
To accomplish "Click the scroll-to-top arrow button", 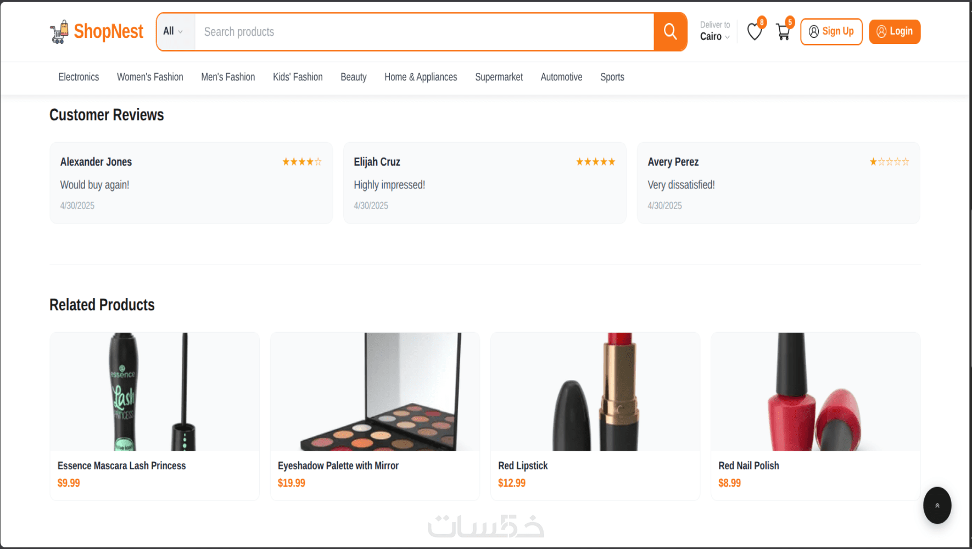I will [937, 505].
